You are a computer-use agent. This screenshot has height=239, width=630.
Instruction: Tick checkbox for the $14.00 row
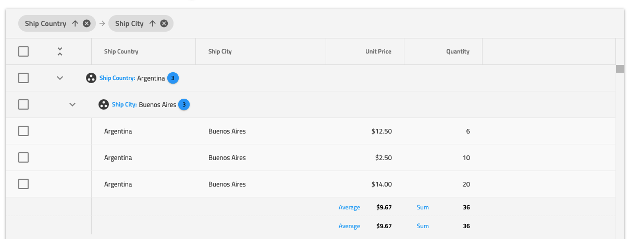23,184
